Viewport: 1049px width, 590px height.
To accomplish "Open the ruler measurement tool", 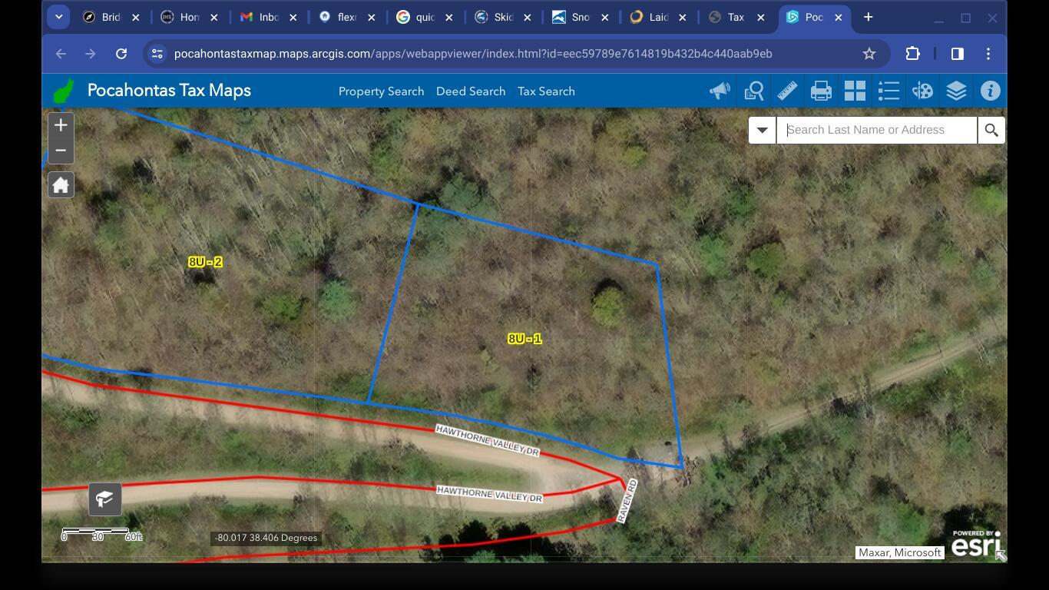I will 787,91.
